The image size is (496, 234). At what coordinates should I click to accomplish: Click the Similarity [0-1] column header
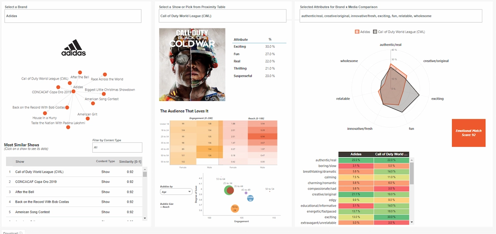[130, 161]
